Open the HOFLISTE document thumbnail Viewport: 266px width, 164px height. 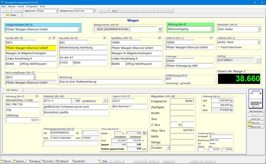click(256, 99)
